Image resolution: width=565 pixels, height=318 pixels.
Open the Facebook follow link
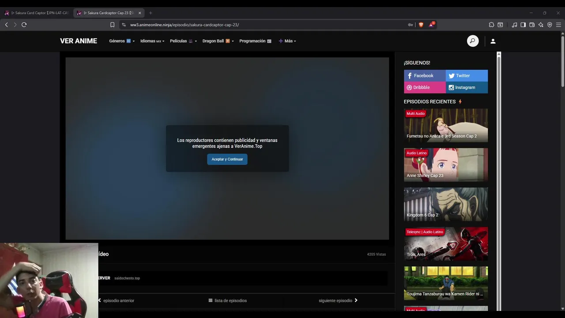coord(425,76)
